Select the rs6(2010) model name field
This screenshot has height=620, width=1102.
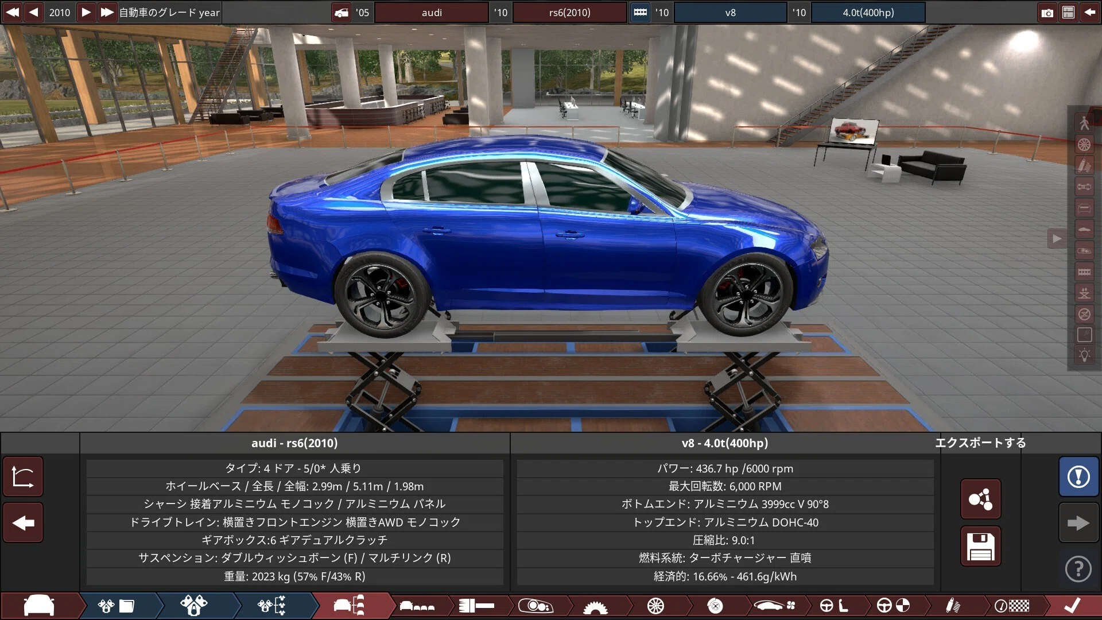tap(569, 13)
